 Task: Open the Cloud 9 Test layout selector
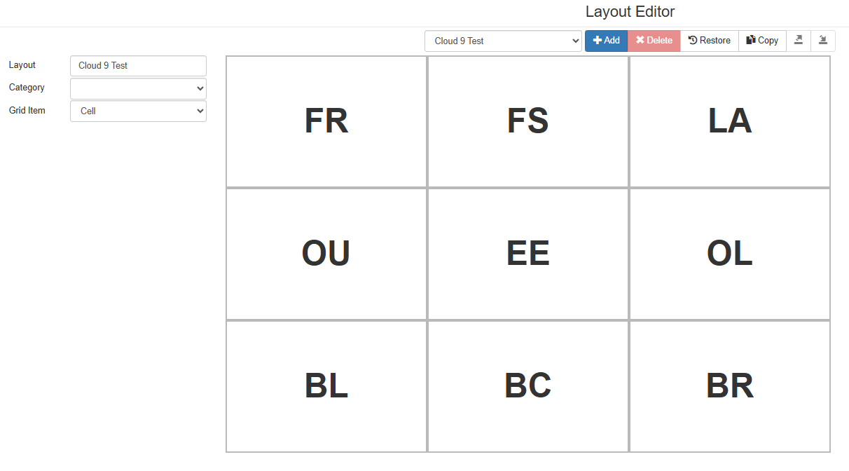[x=503, y=41]
